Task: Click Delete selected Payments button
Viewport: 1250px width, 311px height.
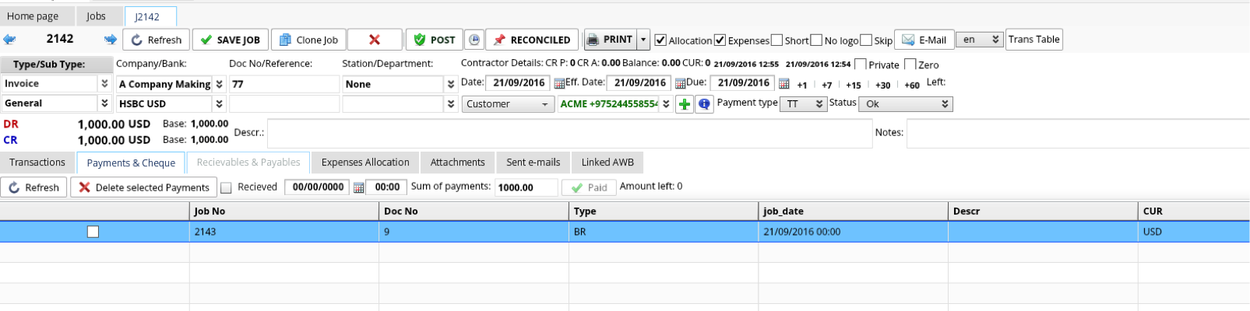Action: tap(144, 187)
